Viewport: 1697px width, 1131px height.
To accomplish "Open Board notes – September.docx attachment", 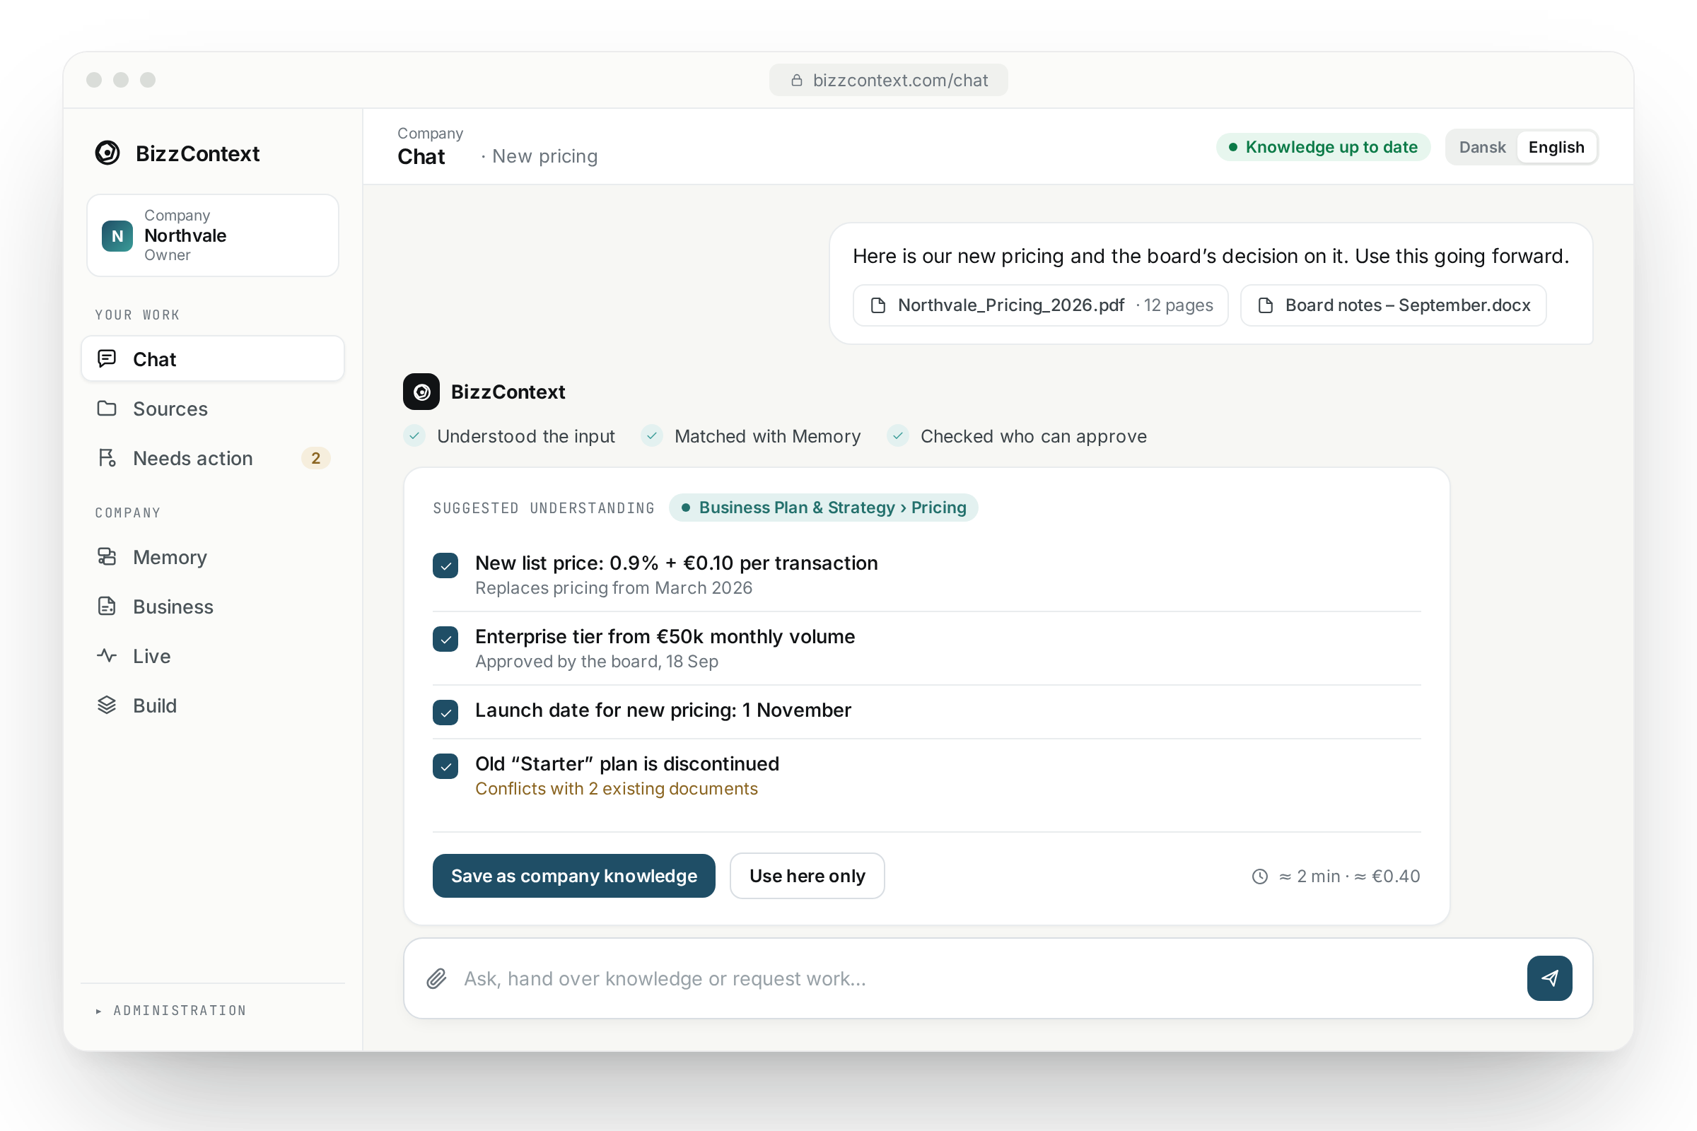I will pos(1393,305).
